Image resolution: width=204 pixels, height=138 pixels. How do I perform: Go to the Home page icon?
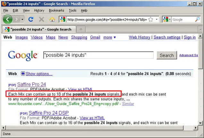pyautogui.click(x=52, y=20)
